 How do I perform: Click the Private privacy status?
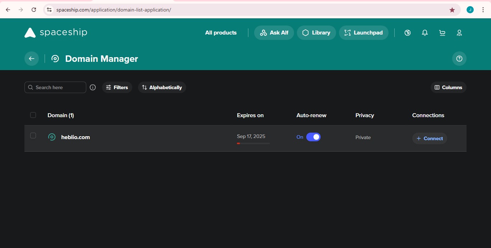[x=363, y=137]
